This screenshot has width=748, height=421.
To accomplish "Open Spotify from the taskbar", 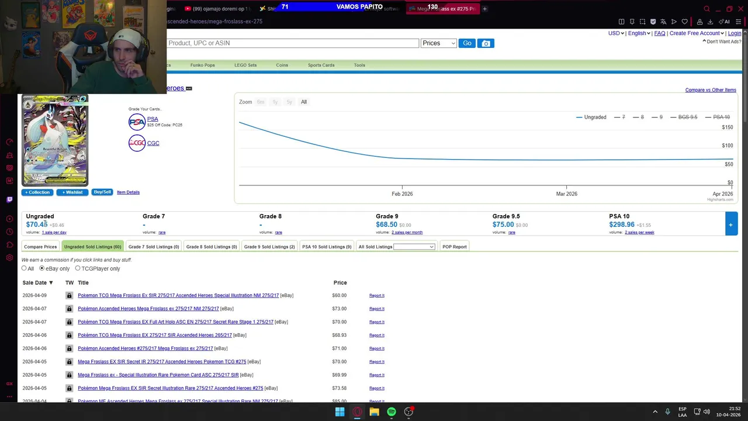I will point(392,412).
